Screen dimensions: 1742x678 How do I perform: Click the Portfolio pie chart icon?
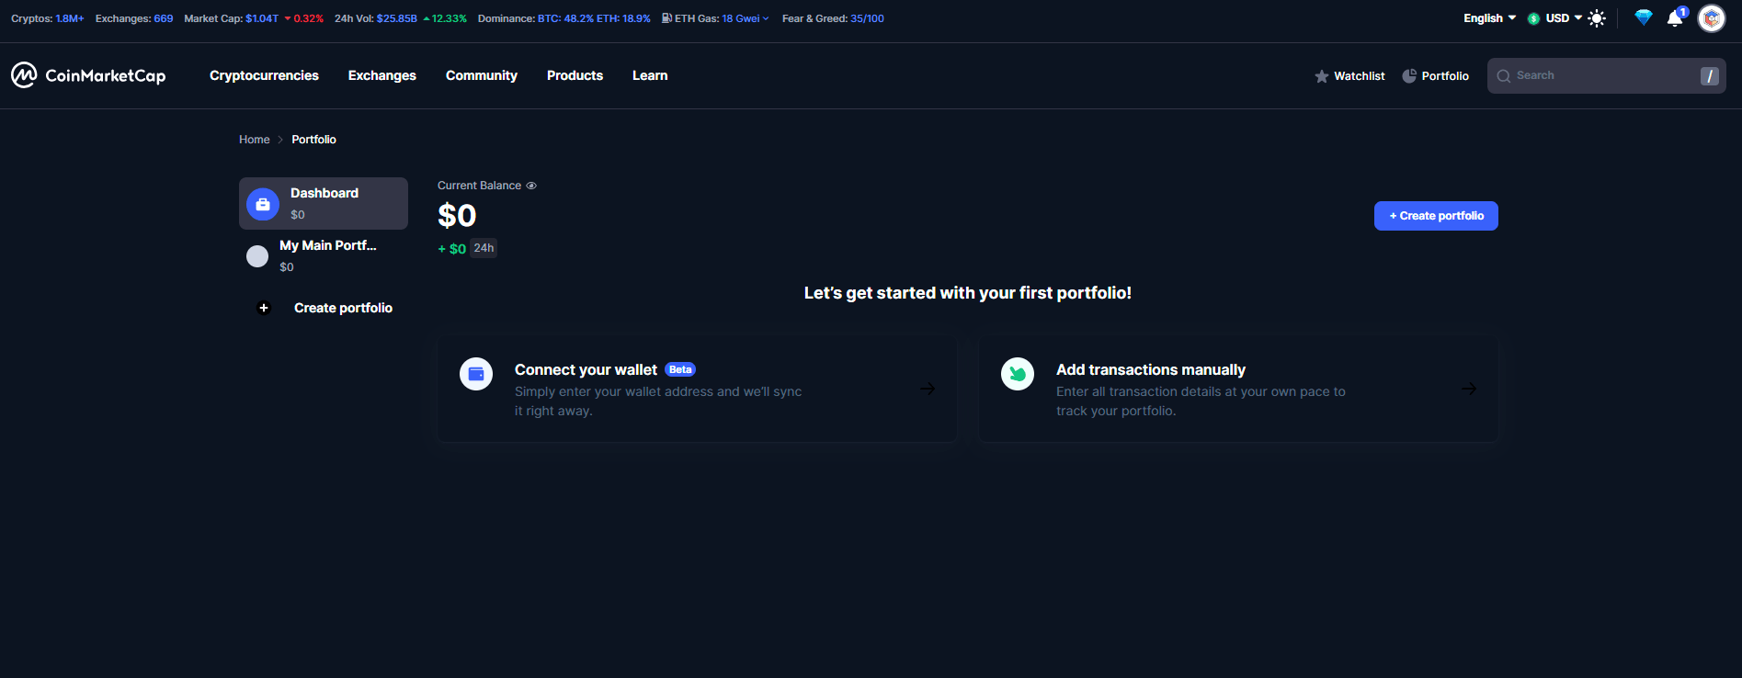tap(1409, 76)
